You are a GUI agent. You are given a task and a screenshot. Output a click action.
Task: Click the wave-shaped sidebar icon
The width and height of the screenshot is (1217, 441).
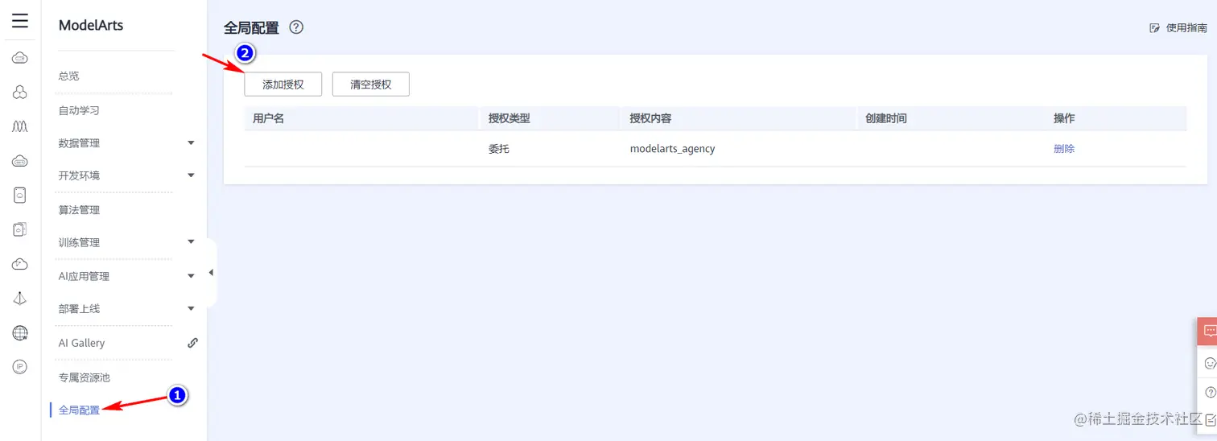pos(20,126)
